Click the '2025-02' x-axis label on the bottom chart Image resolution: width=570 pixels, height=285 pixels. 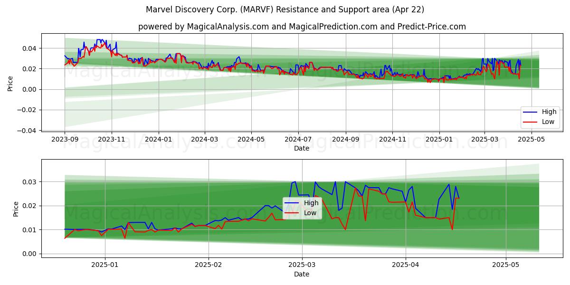click(x=209, y=266)
